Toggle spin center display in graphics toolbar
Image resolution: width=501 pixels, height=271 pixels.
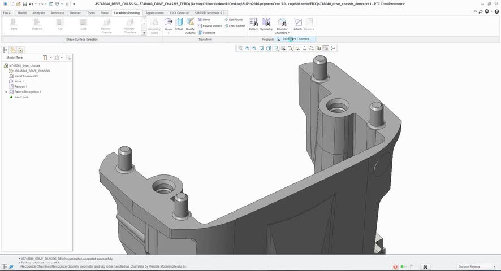[332, 48]
